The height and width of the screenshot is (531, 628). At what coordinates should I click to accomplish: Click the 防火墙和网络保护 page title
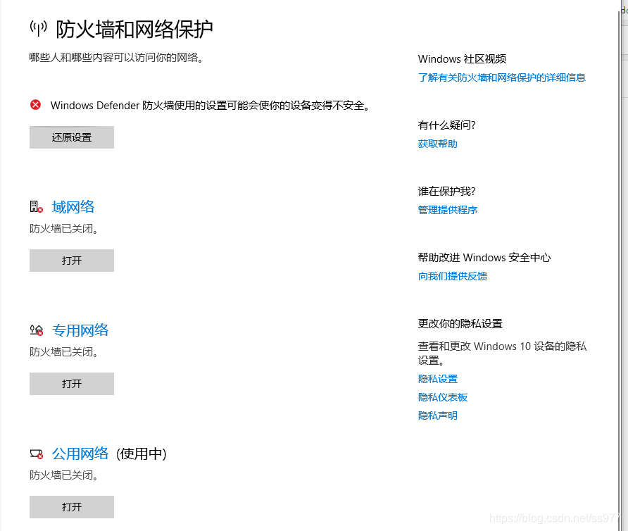[x=134, y=30]
